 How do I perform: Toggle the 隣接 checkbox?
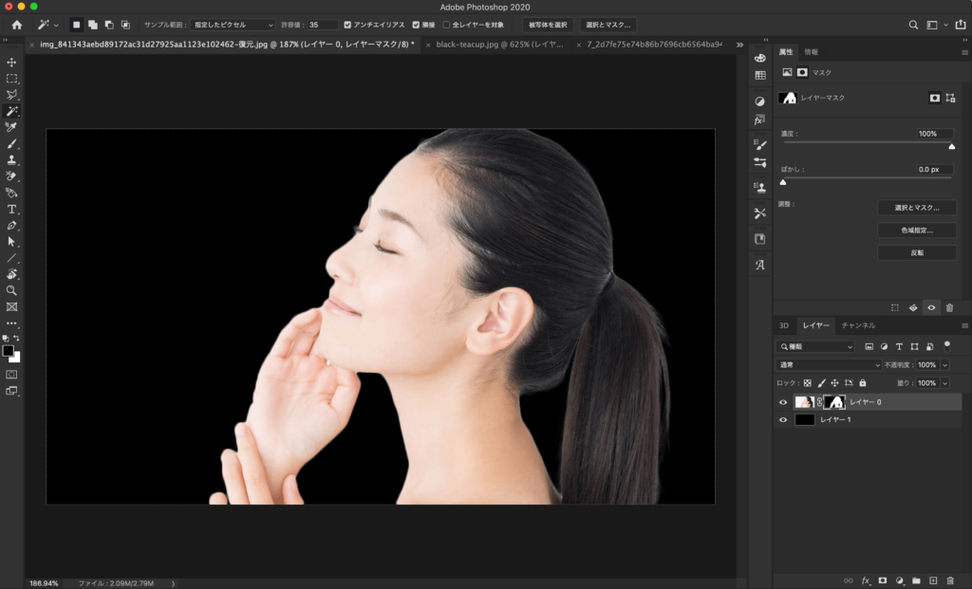point(416,25)
